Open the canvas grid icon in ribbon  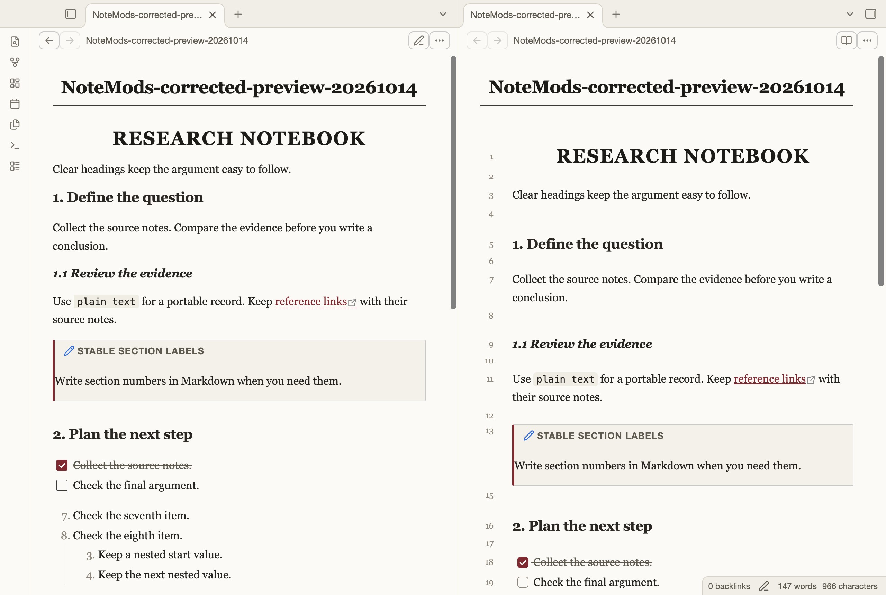click(x=15, y=83)
